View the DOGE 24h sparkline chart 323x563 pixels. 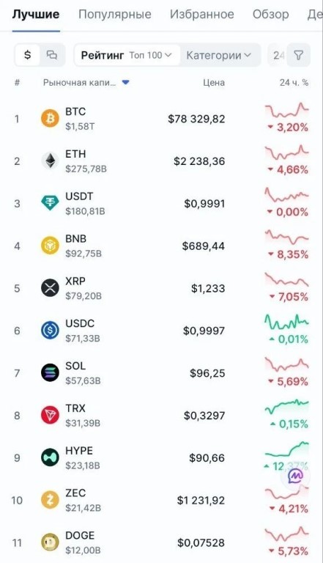coord(287,534)
